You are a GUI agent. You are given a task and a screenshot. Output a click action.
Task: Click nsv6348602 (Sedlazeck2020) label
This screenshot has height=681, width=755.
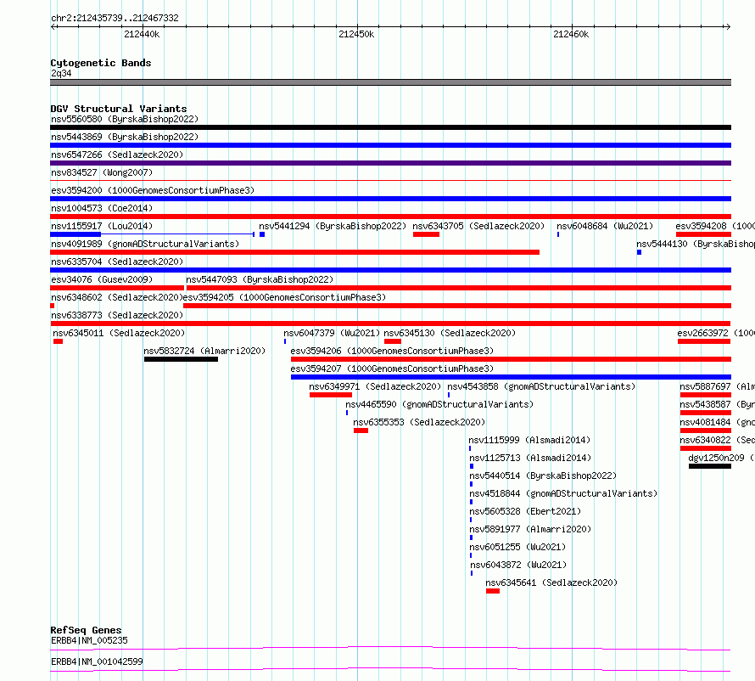coord(117,297)
